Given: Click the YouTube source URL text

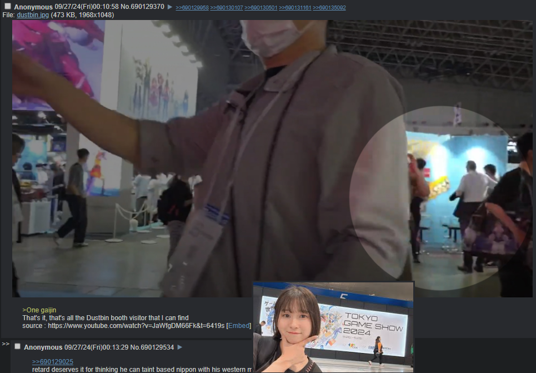Looking at the screenshot, I should (136, 326).
